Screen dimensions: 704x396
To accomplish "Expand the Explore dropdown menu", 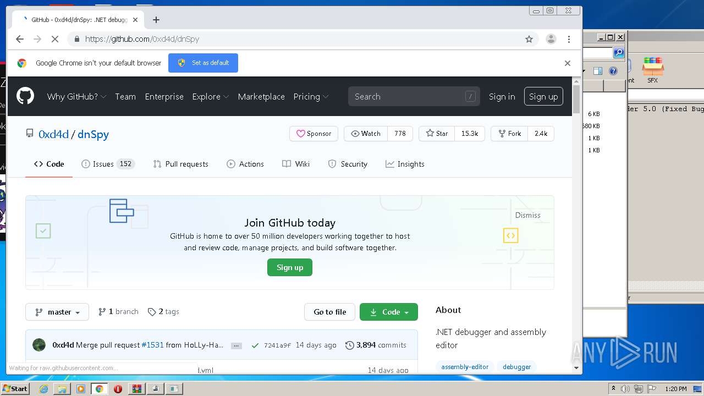I will 210,96.
